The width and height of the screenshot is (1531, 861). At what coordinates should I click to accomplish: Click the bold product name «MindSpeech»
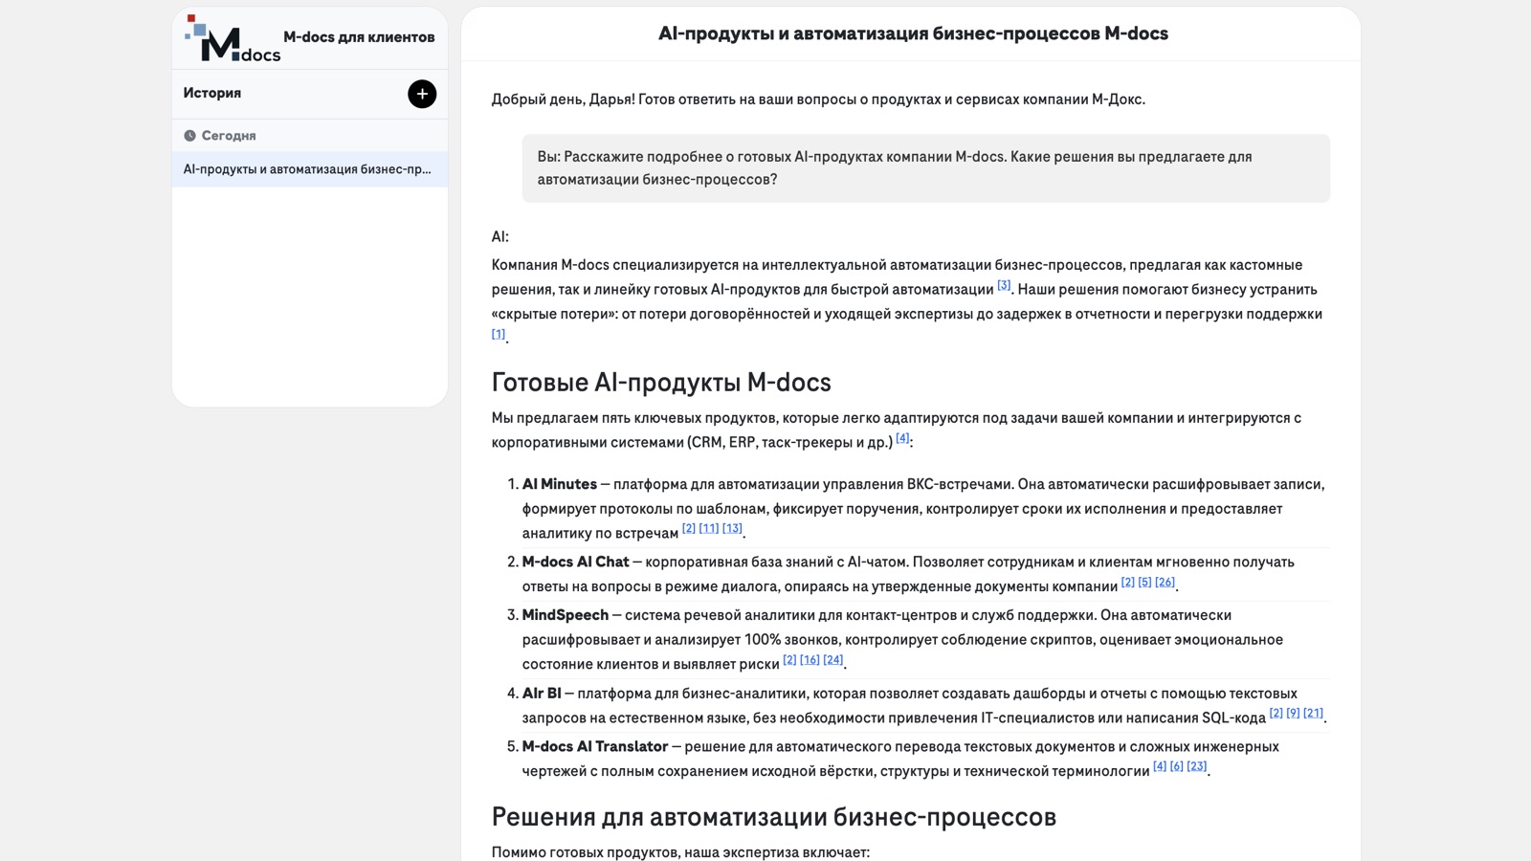[x=566, y=615]
